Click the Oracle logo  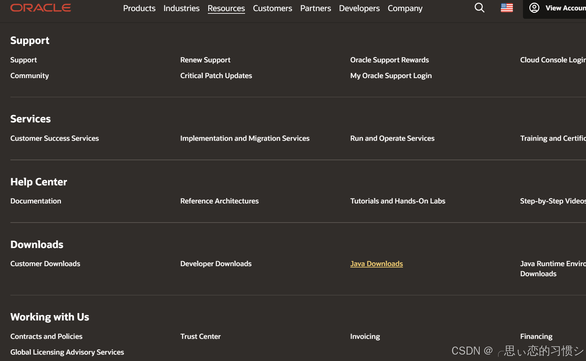[41, 8]
